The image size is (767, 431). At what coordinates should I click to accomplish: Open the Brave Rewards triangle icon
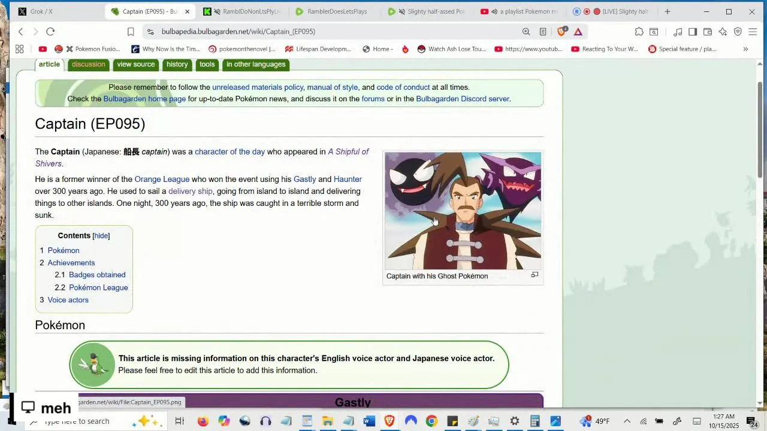(578, 32)
